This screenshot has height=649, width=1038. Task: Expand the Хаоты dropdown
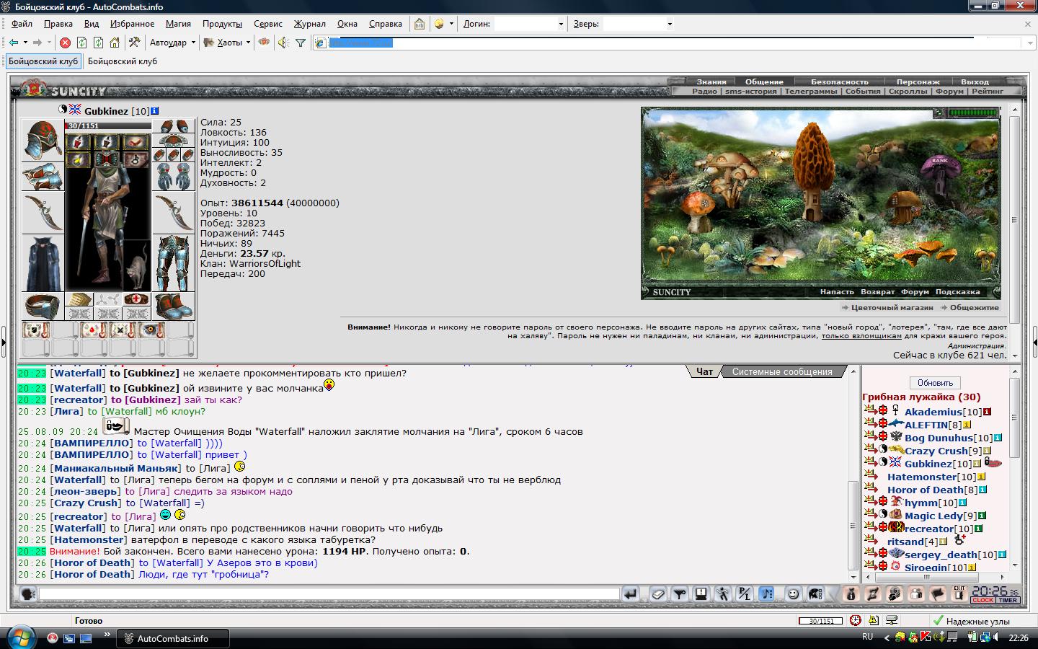pyautogui.click(x=248, y=43)
